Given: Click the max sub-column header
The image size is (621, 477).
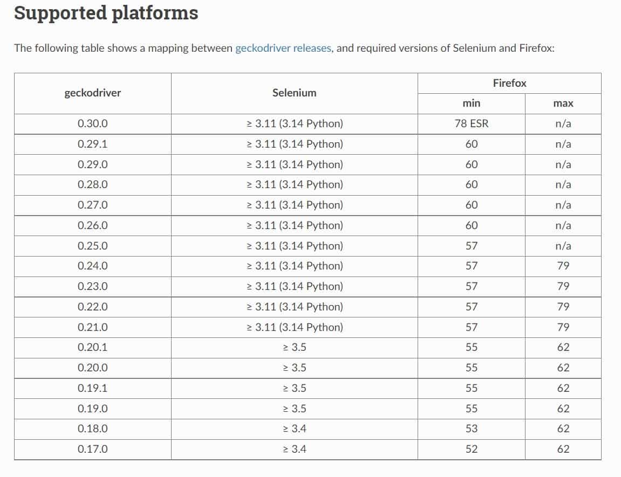Looking at the screenshot, I should 563,103.
